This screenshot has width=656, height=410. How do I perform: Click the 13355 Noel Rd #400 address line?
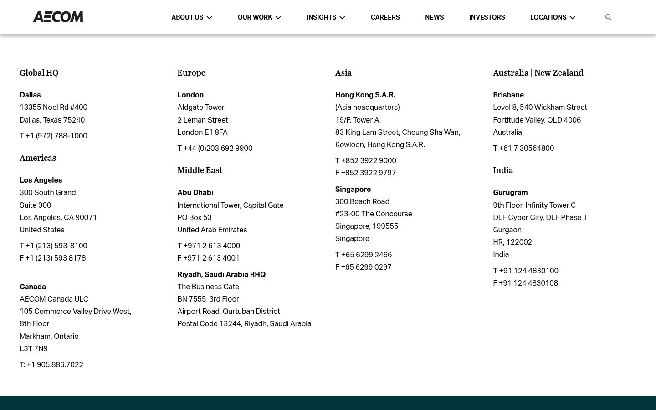point(54,107)
